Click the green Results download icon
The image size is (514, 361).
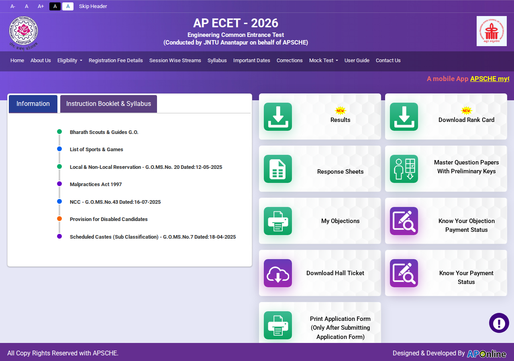click(278, 117)
